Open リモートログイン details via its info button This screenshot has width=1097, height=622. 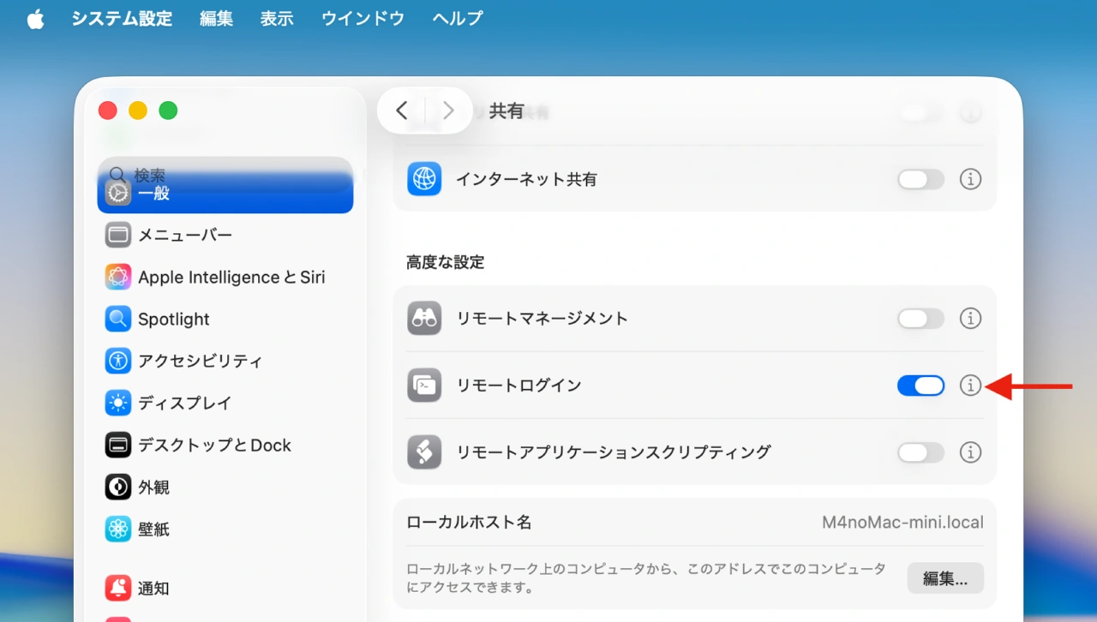tap(970, 386)
